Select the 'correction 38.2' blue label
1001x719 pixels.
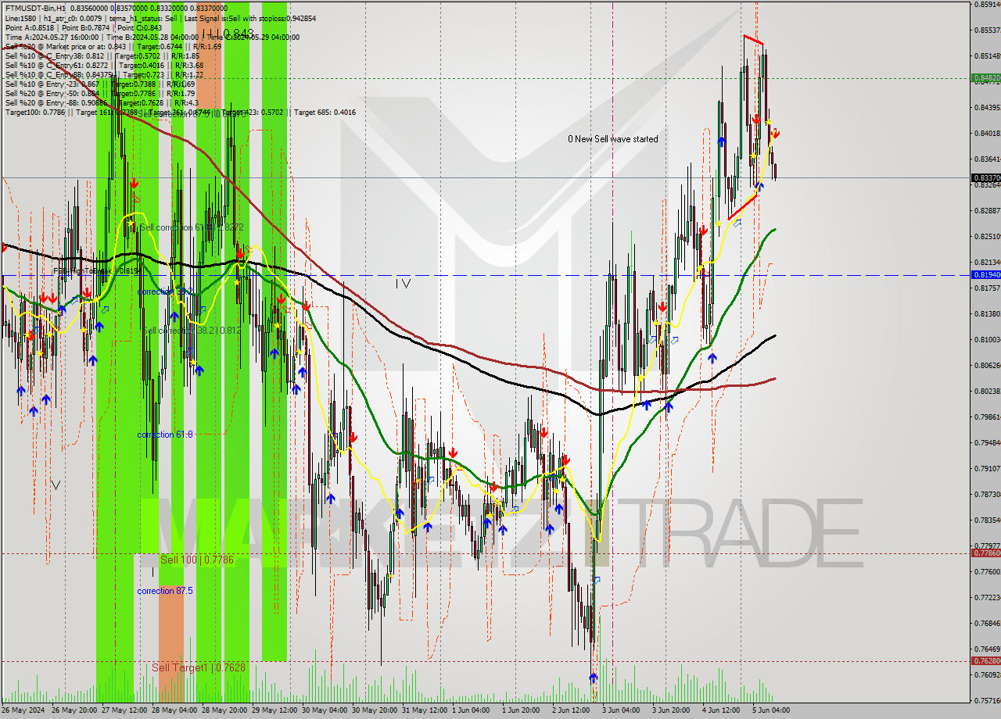[165, 292]
